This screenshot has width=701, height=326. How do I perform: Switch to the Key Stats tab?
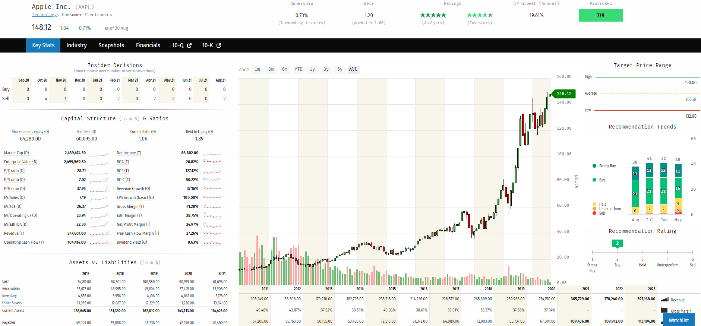(x=43, y=45)
